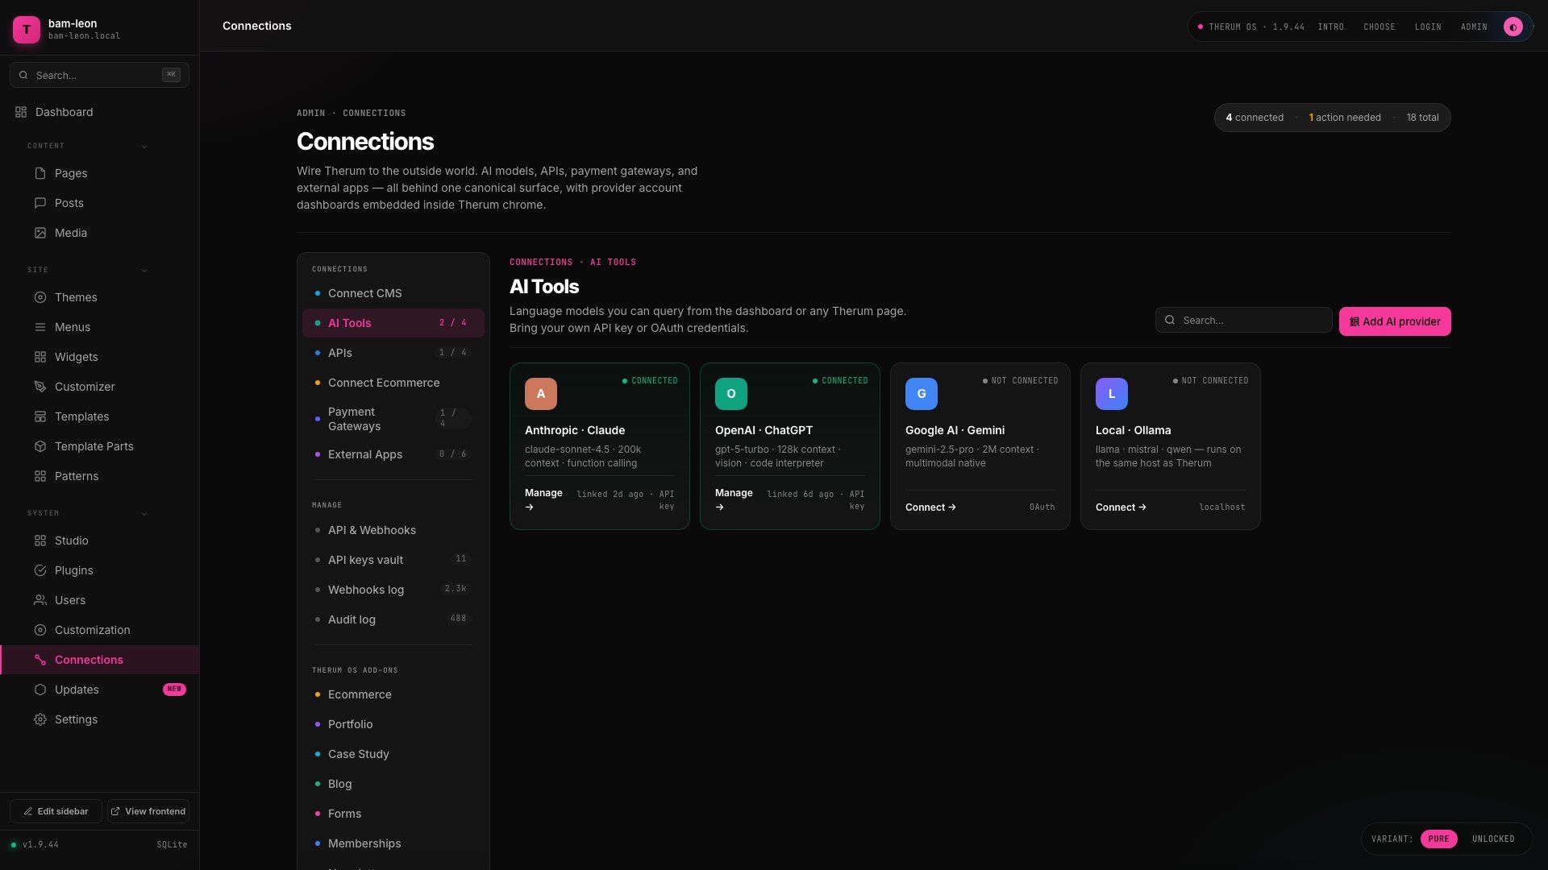Click the Media image icon
1548x870 pixels.
point(40,233)
